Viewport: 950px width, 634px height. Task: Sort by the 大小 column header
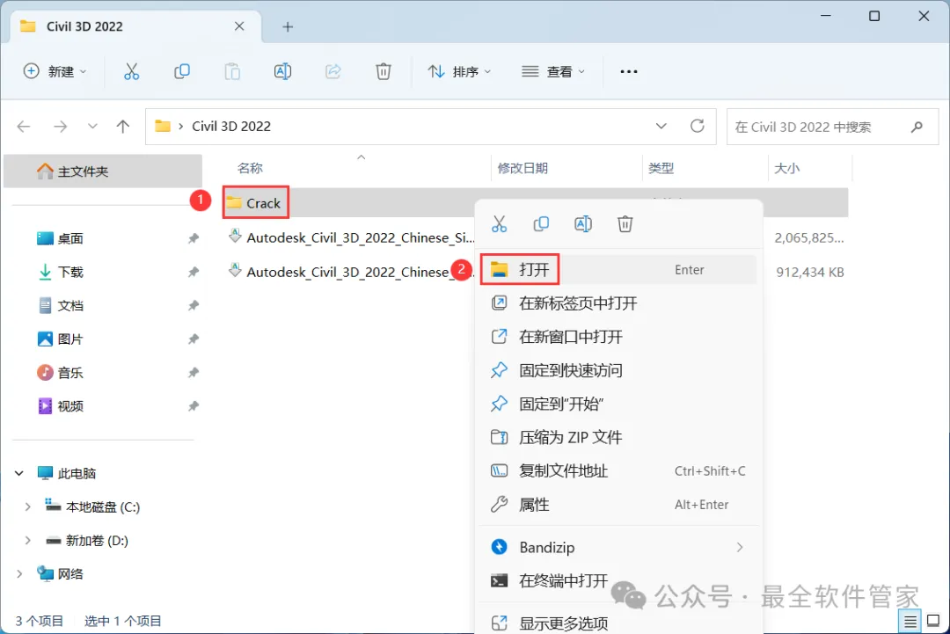click(787, 168)
